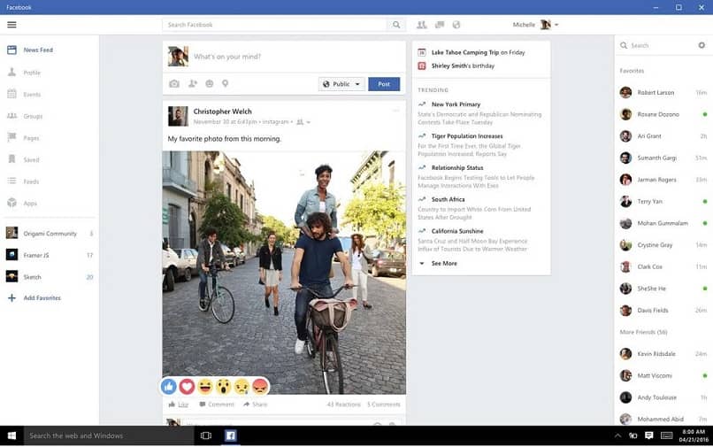This screenshot has width=713, height=447.
Task: Add a photo with camera icon
Action: coord(174,84)
